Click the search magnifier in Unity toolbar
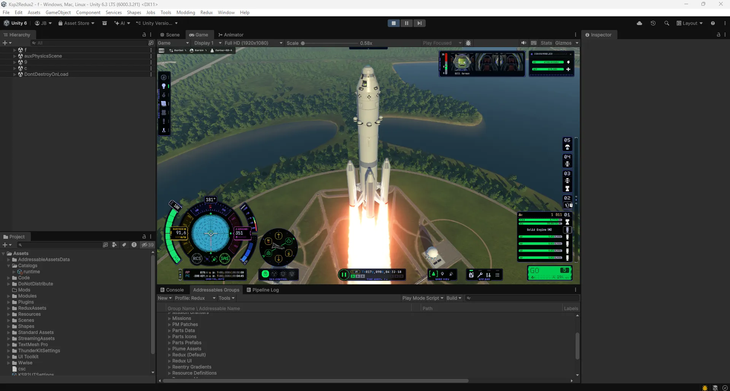Viewport: 730px width, 391px height. point(666,23)
